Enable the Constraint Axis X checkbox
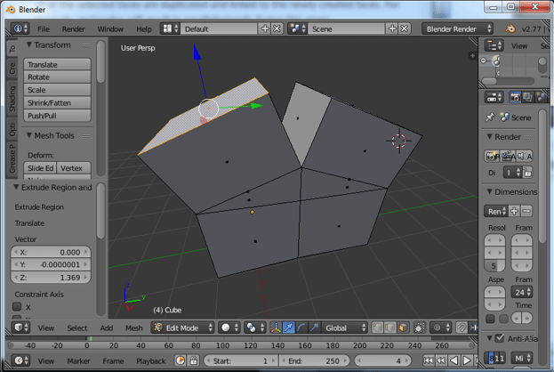The height and width of the screenshot is (372, 554). click(x=16, y=307)
